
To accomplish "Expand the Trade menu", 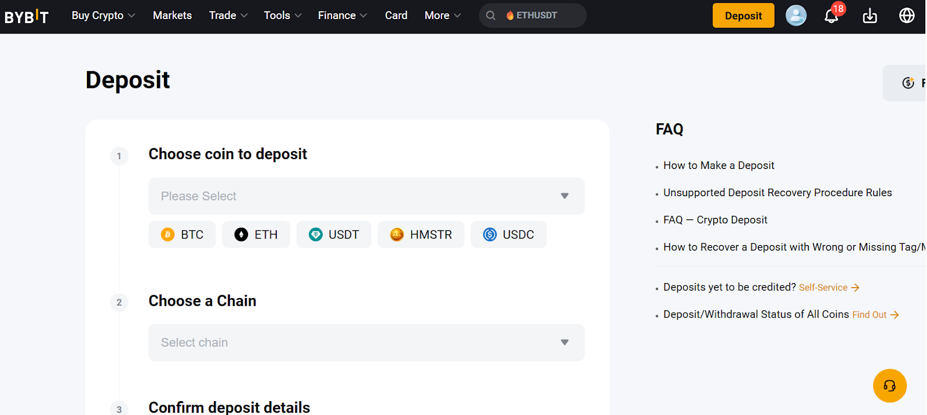I will click(228, 16).
